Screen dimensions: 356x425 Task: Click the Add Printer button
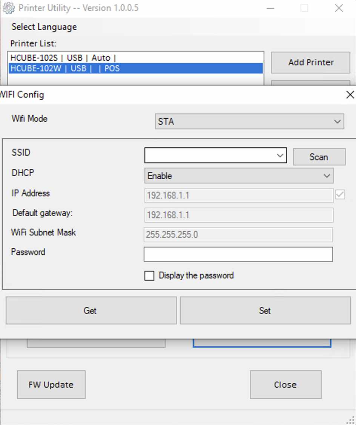coord(311,63)
